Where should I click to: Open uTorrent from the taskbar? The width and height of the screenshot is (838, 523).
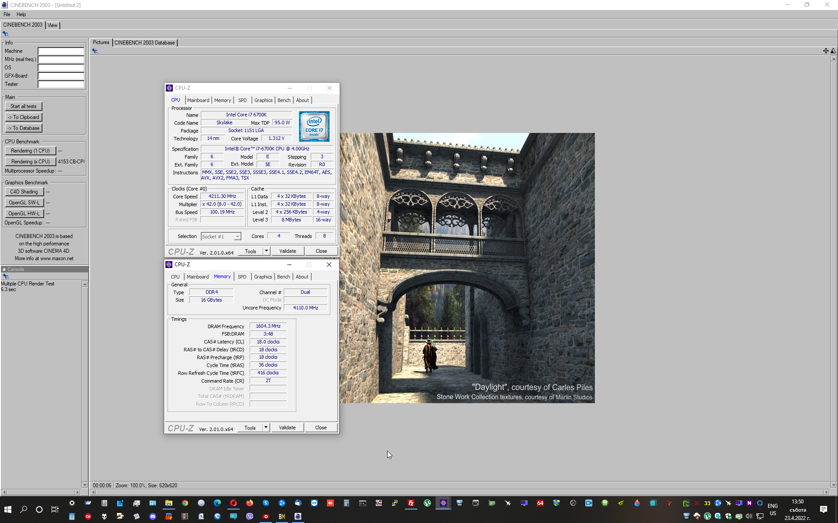point(427,503)
